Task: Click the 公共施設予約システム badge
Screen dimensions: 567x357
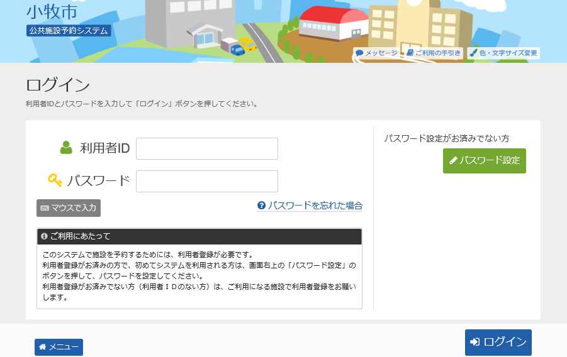Action: coord(69,30)
